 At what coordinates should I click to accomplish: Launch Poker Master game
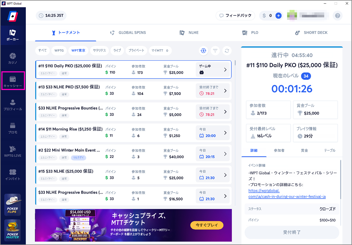click(13, 230)
